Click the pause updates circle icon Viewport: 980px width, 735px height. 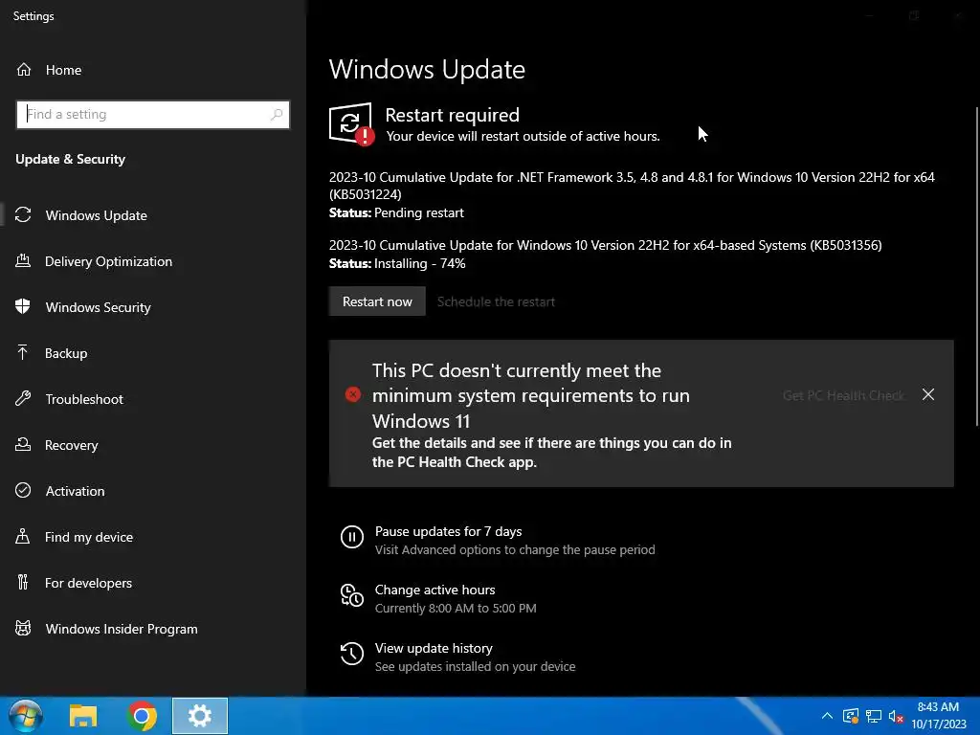tap(352, 537)
